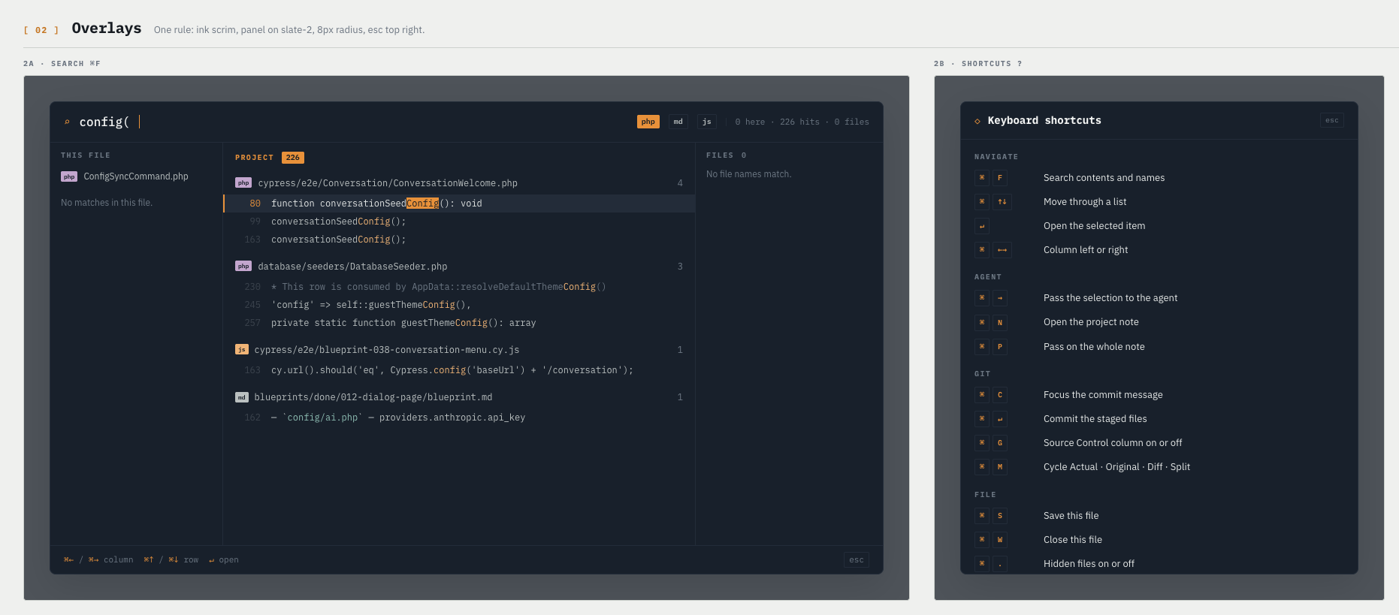Screen dimensions: 1399x615
Task: Click the diamond icon beside Keyboard shortcuts
Action: [977, 121]
